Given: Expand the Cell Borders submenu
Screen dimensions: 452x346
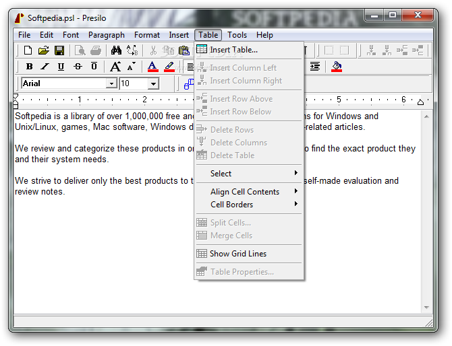Looking at the screenshot, I should click(249, 205).
